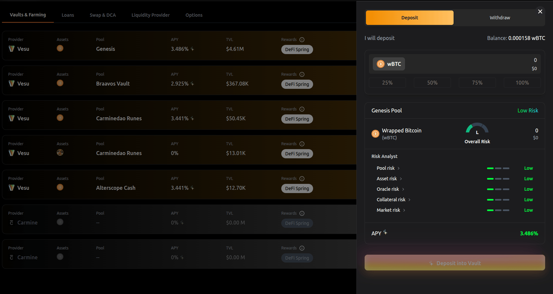Select the Genesis pool name

pyautogui.click(x=106, y=49)
